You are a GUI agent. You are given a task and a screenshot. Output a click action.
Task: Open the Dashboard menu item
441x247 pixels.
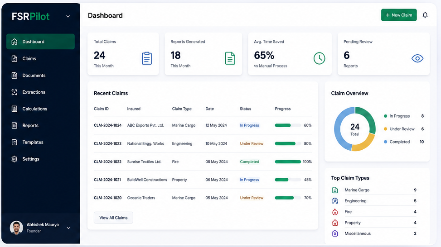(x=40, y=42)
